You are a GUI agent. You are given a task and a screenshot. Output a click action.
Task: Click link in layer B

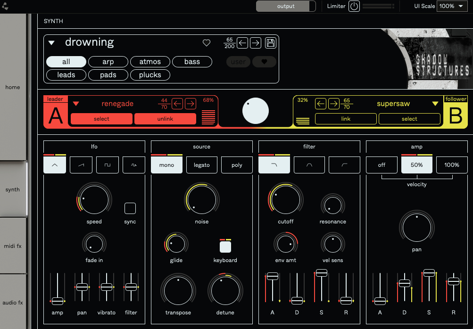[346, 119]
